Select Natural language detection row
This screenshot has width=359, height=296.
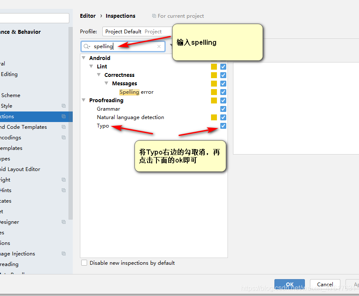pos(153,117)
